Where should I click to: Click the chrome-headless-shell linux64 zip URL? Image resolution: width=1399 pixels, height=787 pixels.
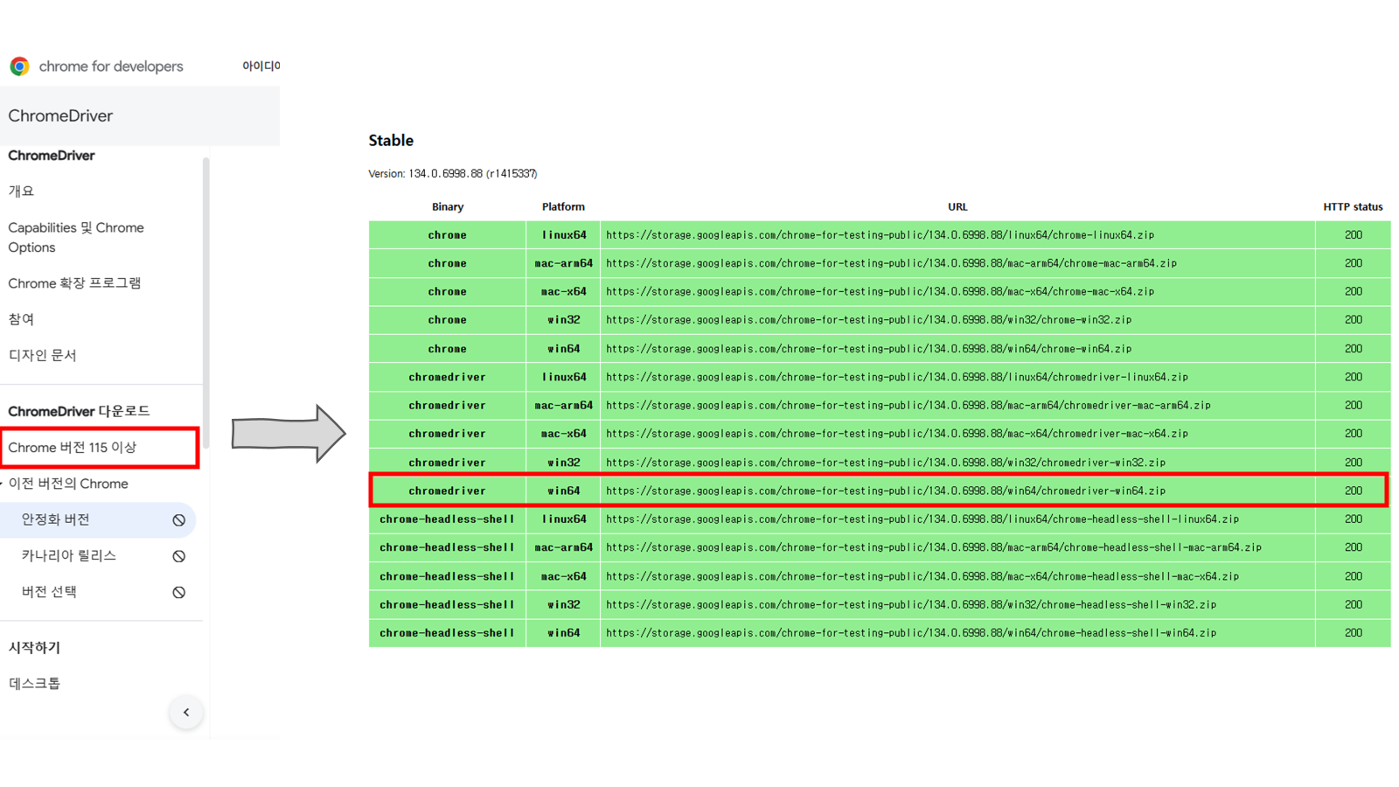922,519
